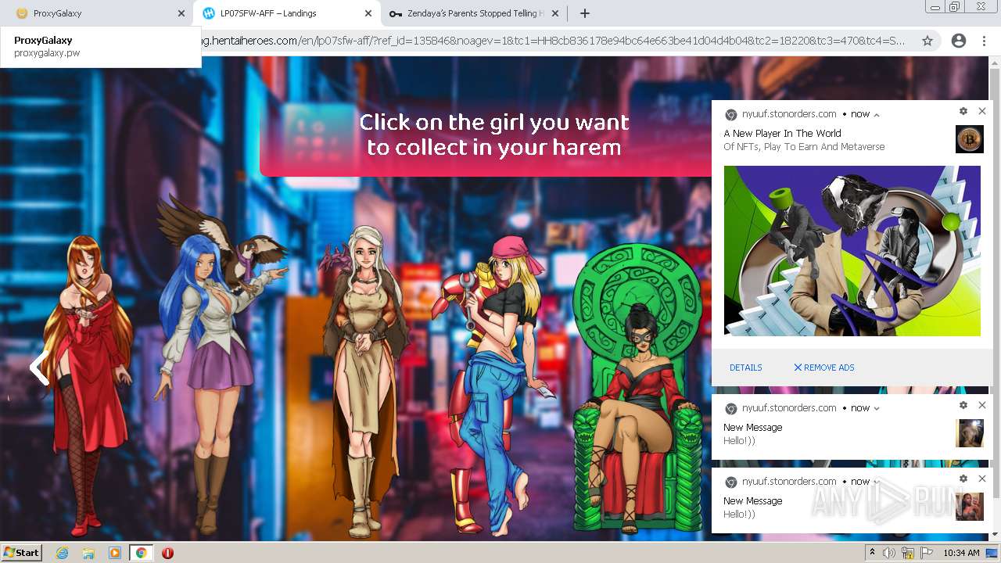The image size is (1001, 563).
Task: Open settings gear on first New Message notification
Action: click(963, 405)
